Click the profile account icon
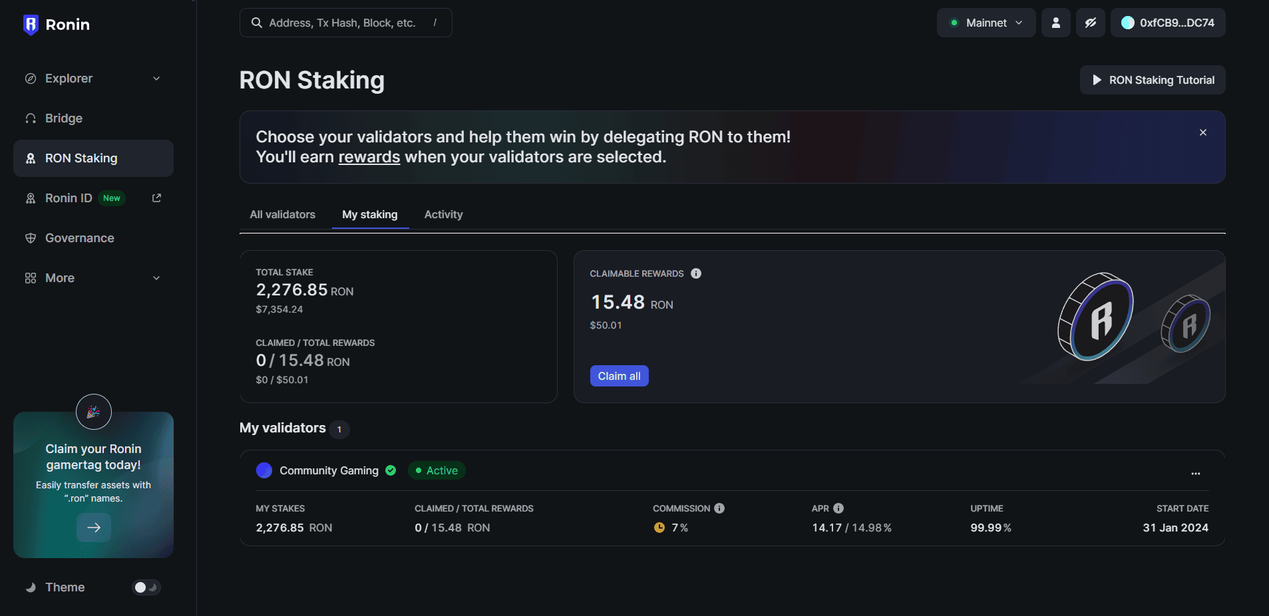This screenshot has height=616, width=1269. (1055, 22)
